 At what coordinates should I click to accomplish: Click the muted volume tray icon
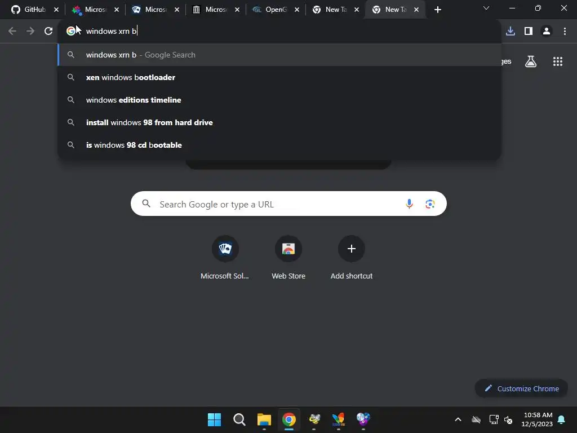pos(508,419)
